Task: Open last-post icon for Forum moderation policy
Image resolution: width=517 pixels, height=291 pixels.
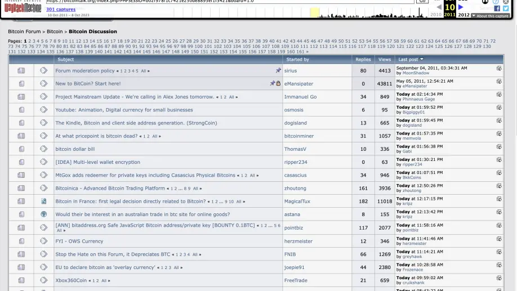Action: click(x=499, y=68)
